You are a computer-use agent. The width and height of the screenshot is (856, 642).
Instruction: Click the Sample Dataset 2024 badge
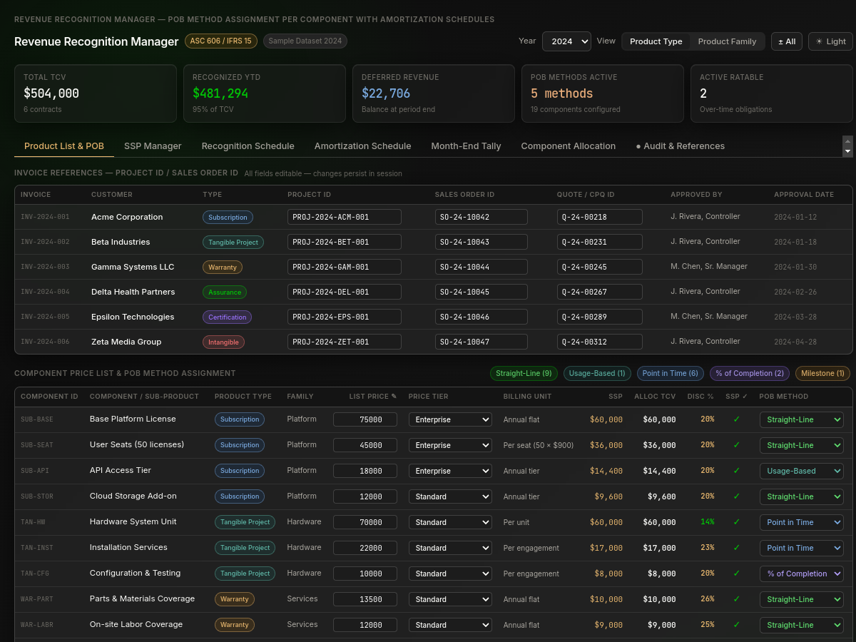pyautogui.click(x=305, y=41)
